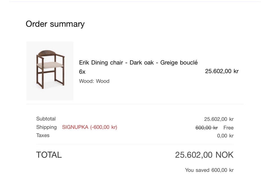
Task: Click the Erik Dining chair product thumbnail
Action: [50, 71]
